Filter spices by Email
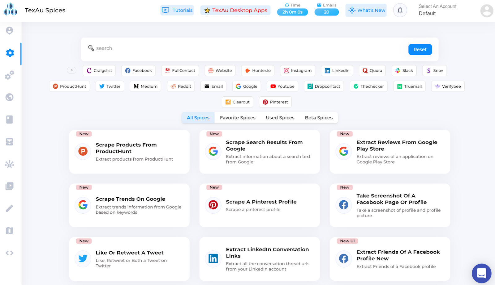 (x=213, y=86)
